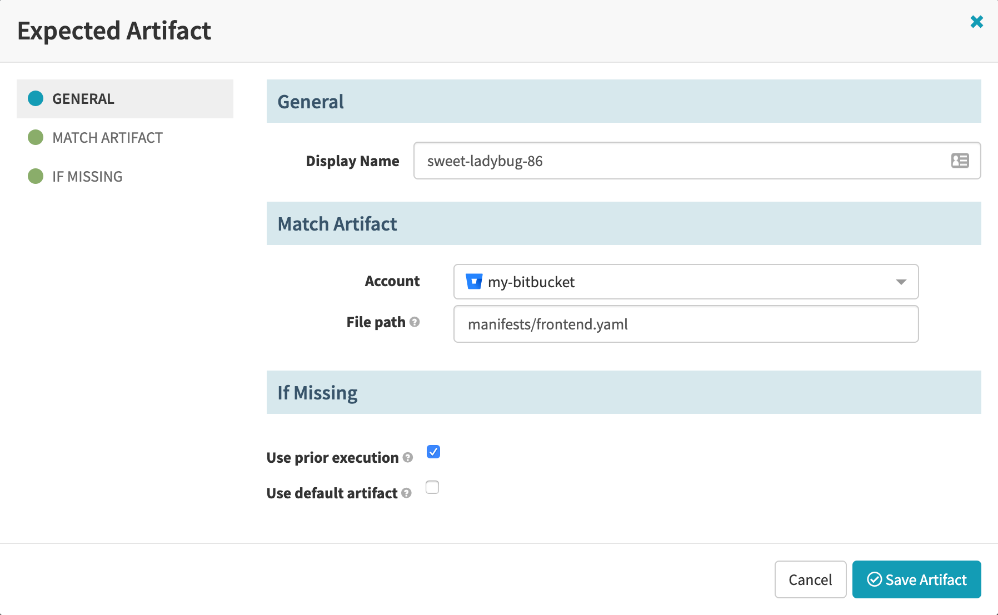Cancel the Expected Artifact dialog
The width and height of the screenshot is (998, 615).
coord(810,579)
